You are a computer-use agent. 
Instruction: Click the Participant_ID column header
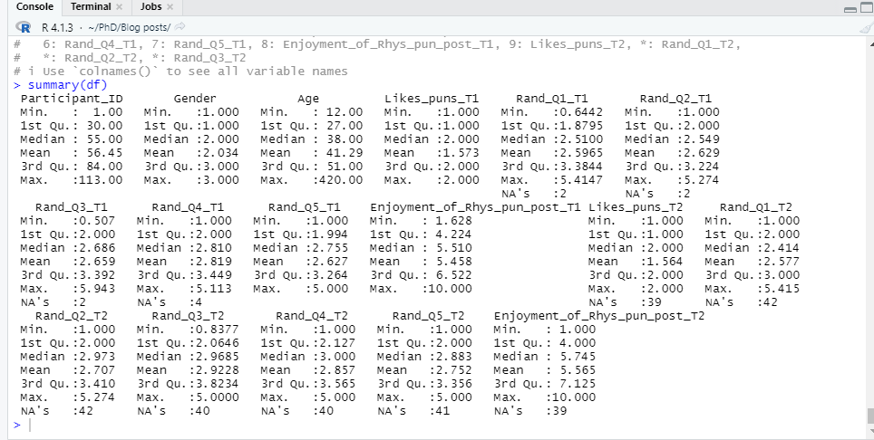click(72, 99)
